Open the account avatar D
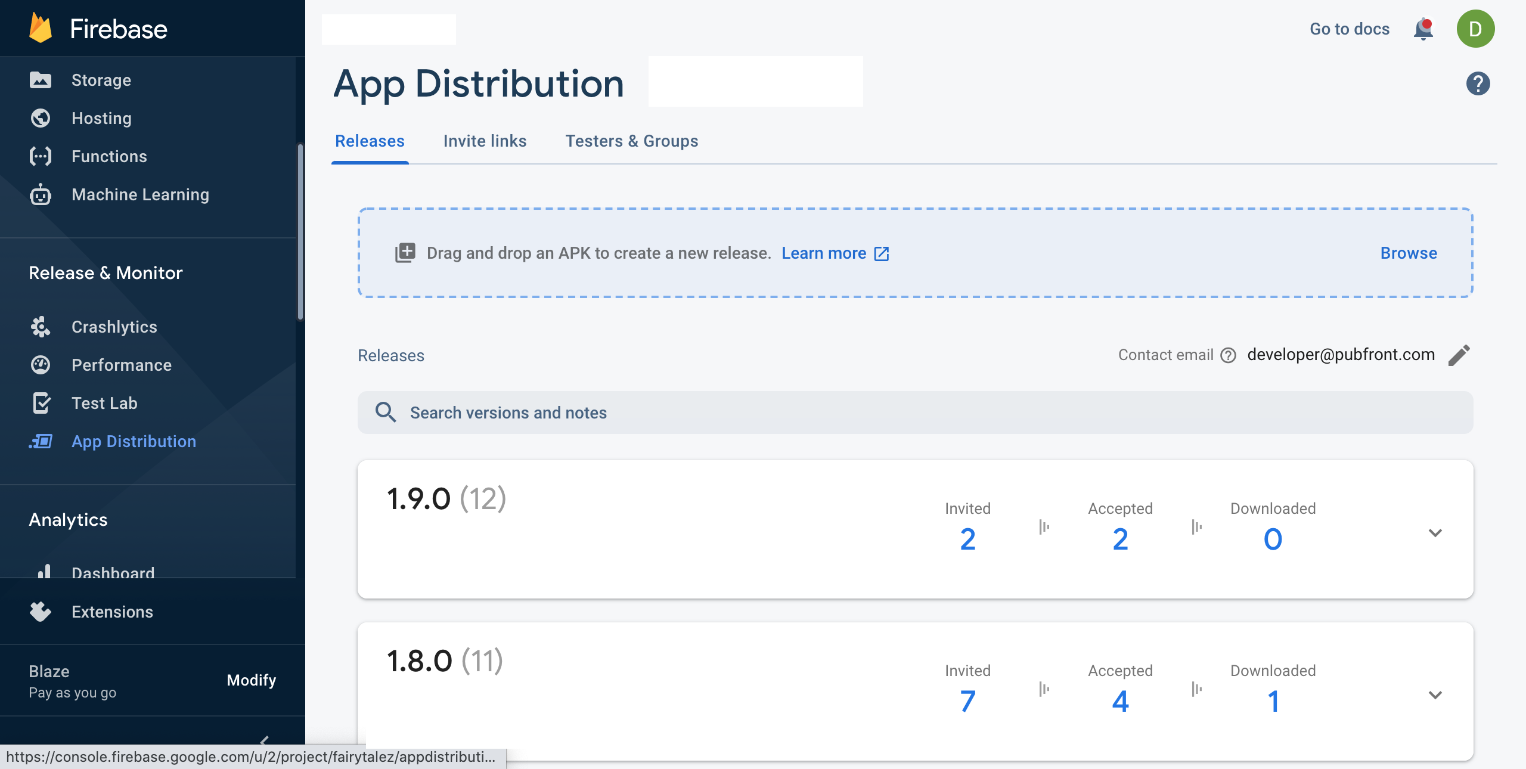The image size is (1526, 769). (x=1476, y=29)
